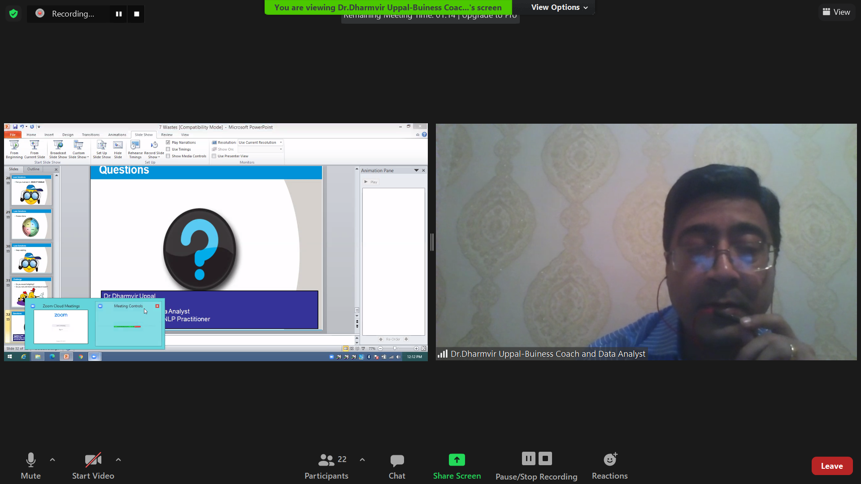The image size is (861, 484).
Task: Switch to the Transitions ribbon tab
Action: click(91, 134)
